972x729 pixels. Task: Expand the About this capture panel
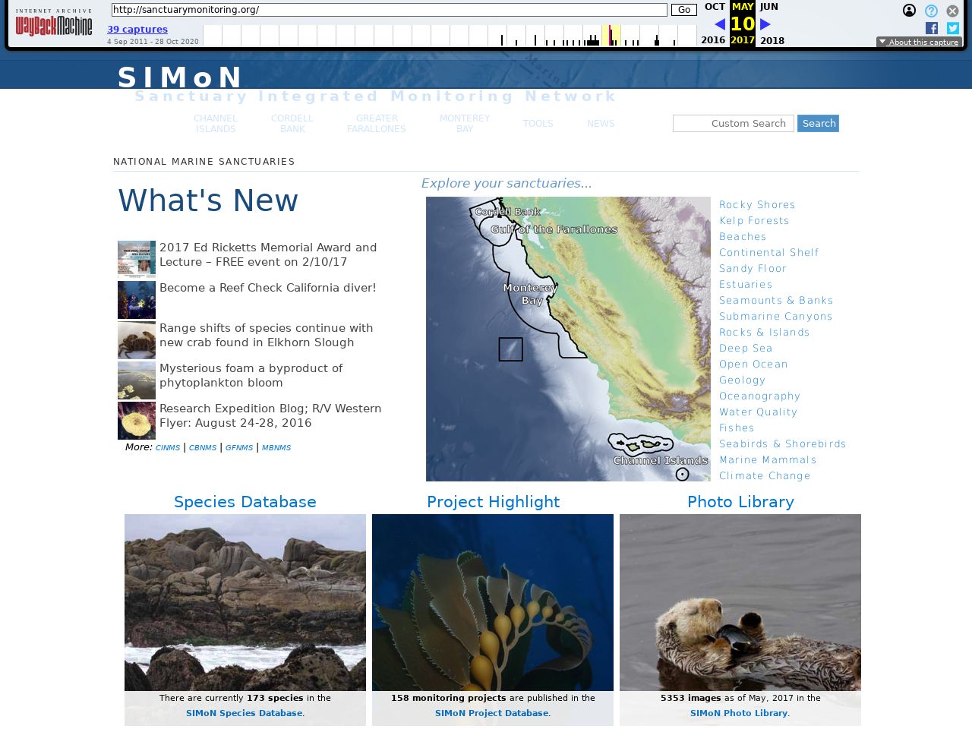(919, 43)
